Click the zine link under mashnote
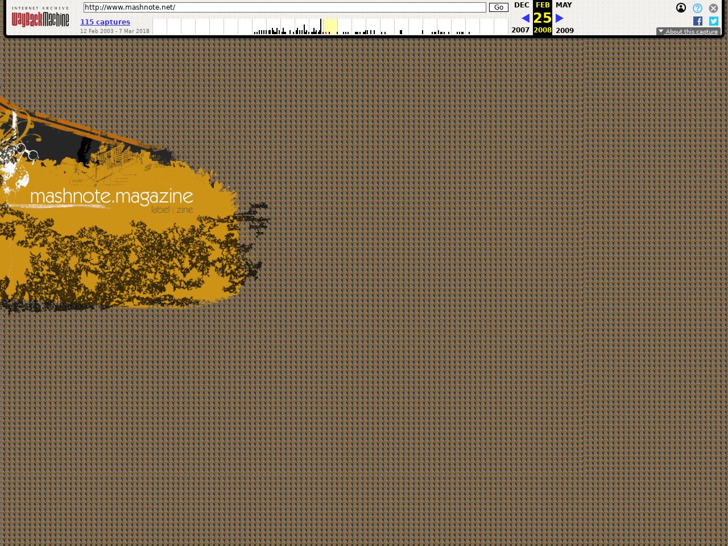This screenshot has width=728, height=546. 185,210
